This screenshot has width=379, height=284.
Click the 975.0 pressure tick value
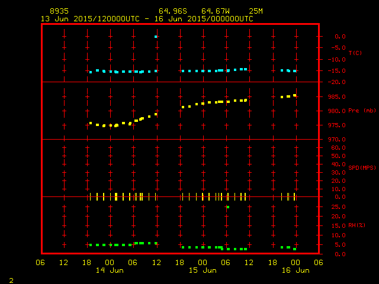(337, 125)
